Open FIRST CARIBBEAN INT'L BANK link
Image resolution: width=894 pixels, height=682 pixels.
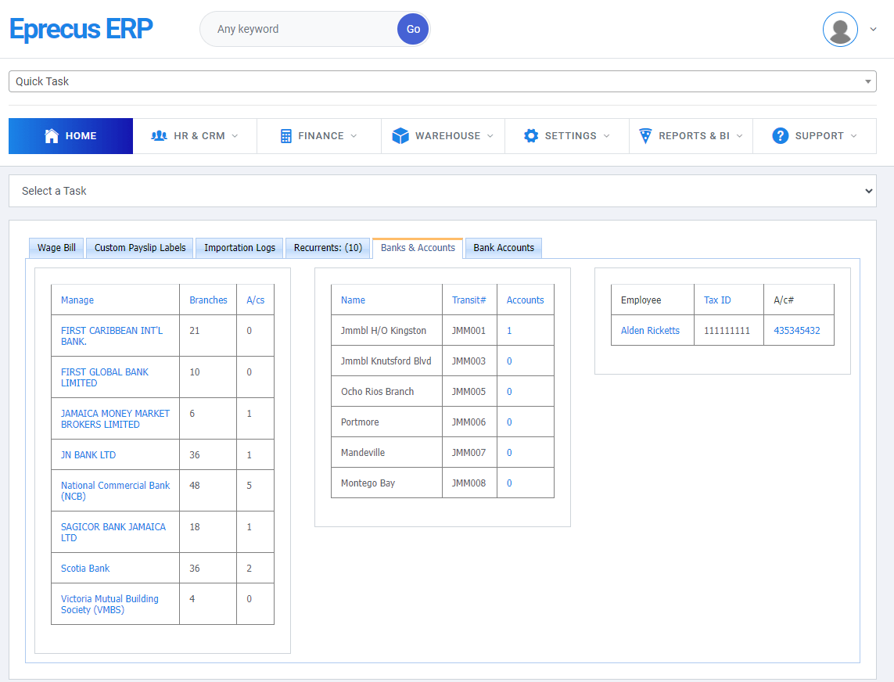coord(112,336)
